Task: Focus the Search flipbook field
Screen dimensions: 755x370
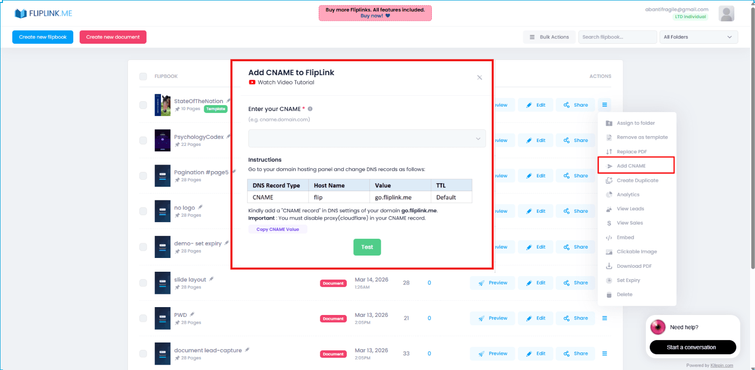Action: (618, 37)
